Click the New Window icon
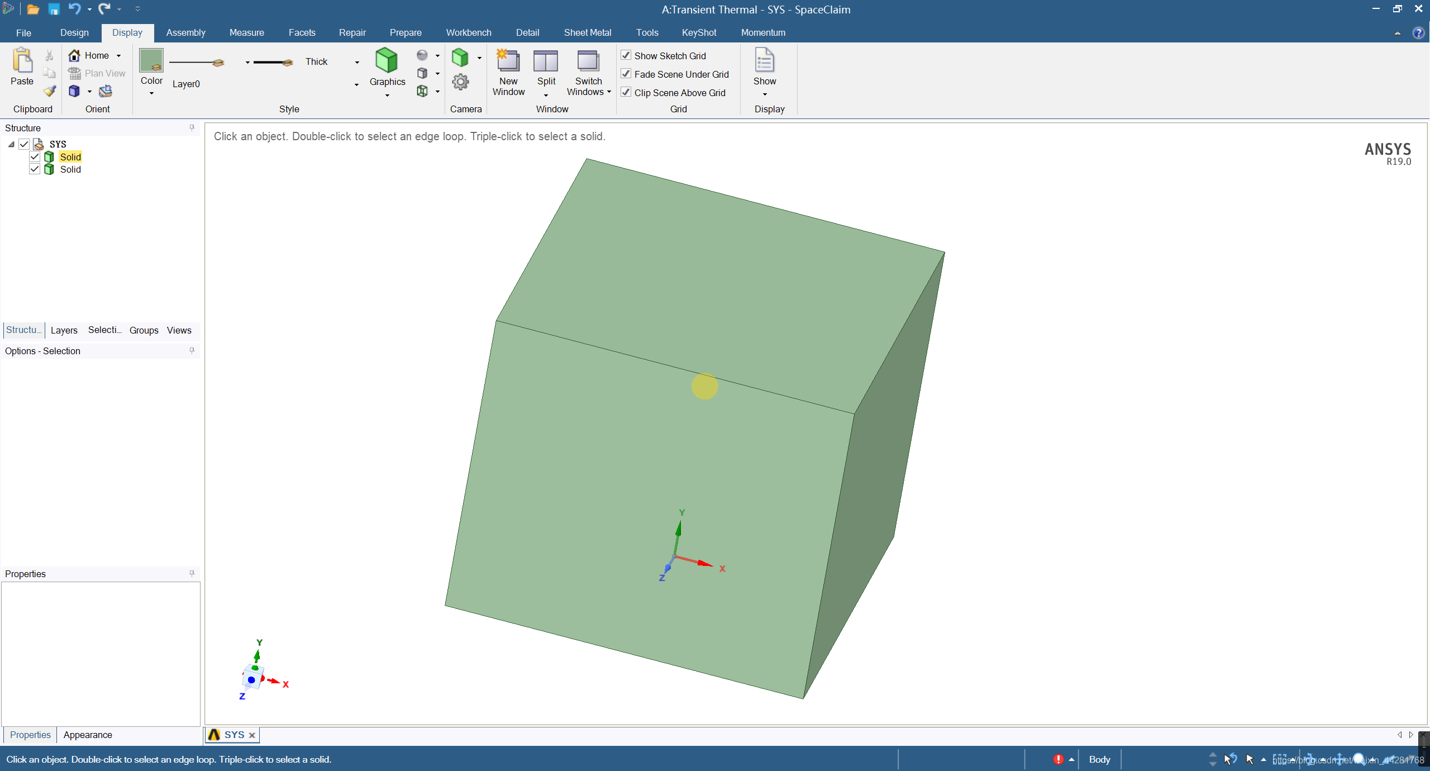The height and width of the screenshot is (771, 1430). [508, 61]
